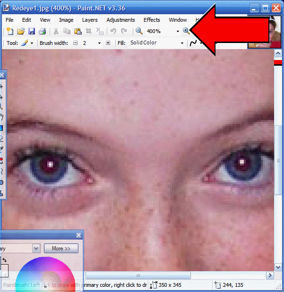Open the Adjustments menu
The image size is (284, 292).
[120, 20]
